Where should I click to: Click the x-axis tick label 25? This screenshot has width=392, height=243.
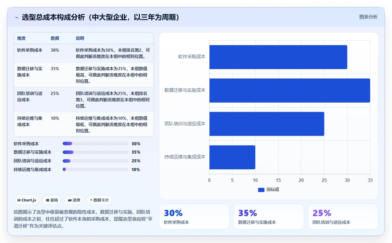coord(324,181)
